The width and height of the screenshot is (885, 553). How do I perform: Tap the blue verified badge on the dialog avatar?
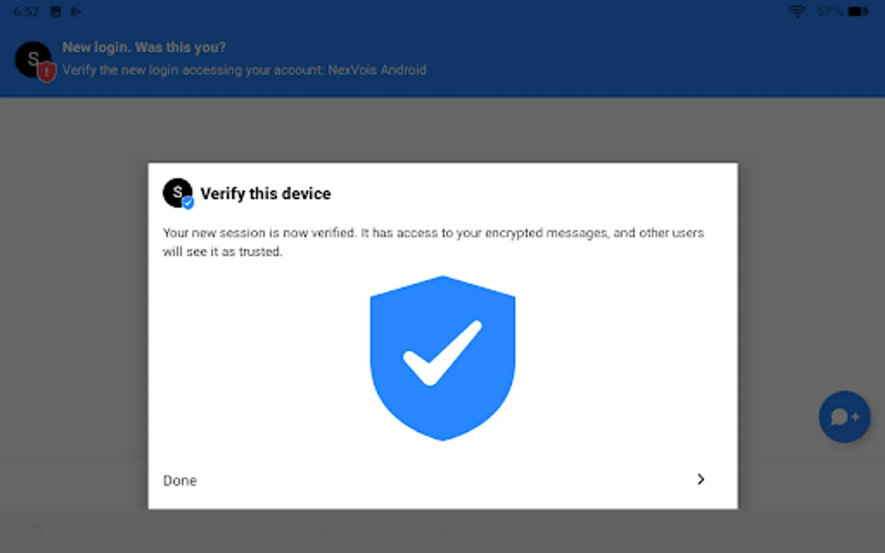188,203
